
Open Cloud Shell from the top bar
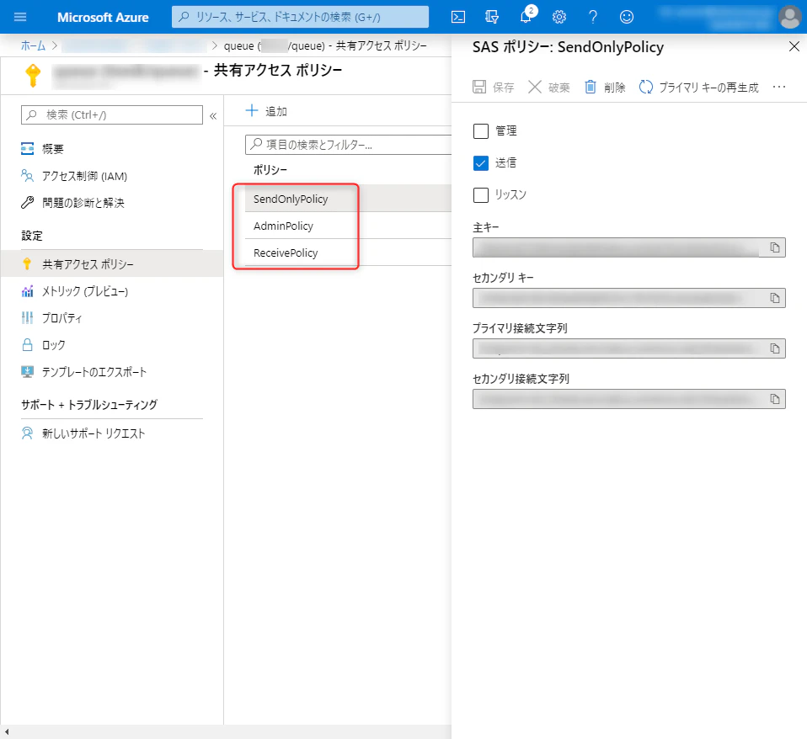click(457, 17)
